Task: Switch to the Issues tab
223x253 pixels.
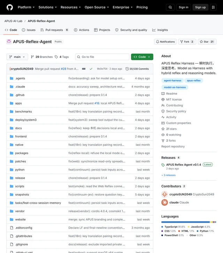Action: pos(29,30)
